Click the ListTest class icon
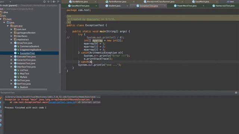Viewport: 239px width, 134px height. [x=15, y=70]
